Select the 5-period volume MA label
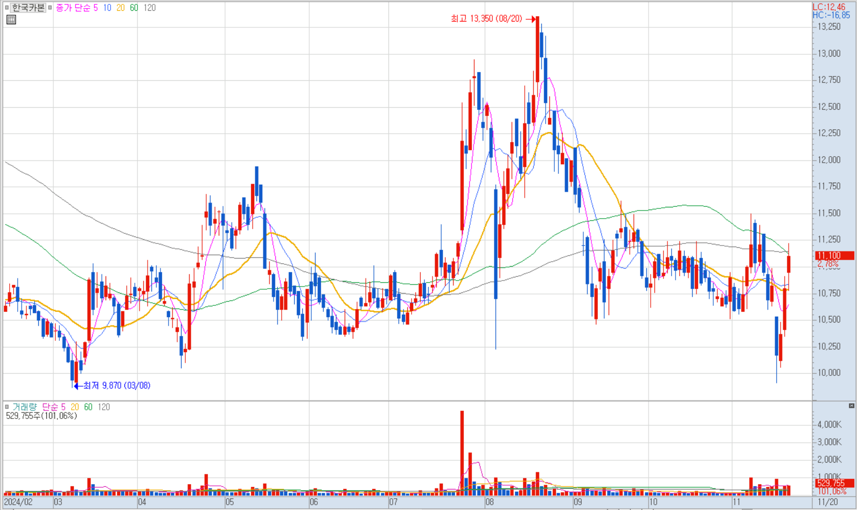Image resolution: width=857 pixels, height=510 pixels. [63, 407]
